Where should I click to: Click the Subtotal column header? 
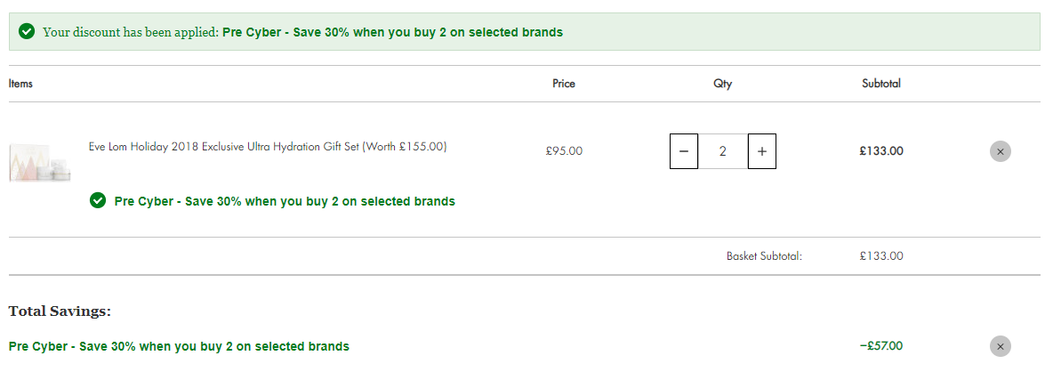point(881,84)
